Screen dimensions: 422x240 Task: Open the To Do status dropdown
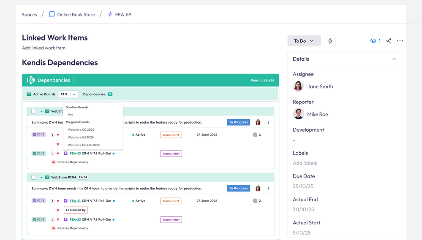point(304,41)
